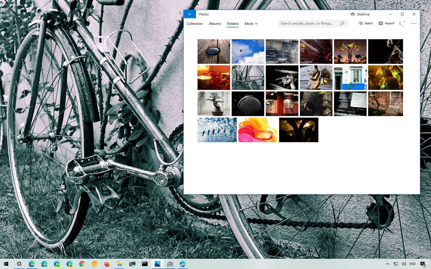Open the See more ellipsis menu

point(414,23)
